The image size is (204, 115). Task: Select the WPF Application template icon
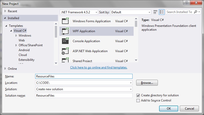tap(65, 31)
